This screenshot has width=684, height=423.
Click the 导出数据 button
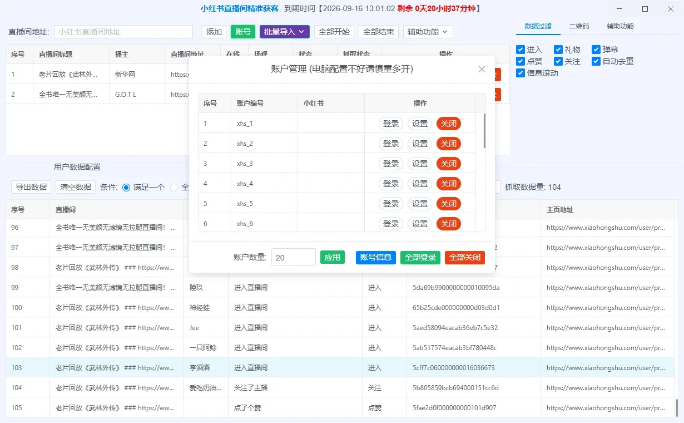coord(31,187)
